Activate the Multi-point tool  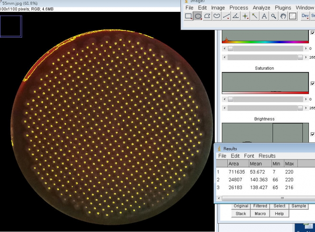click(x=245, y=16)
